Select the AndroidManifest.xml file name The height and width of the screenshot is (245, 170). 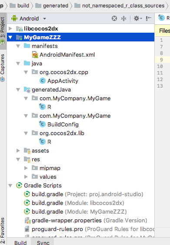click(x=67, y=54)
